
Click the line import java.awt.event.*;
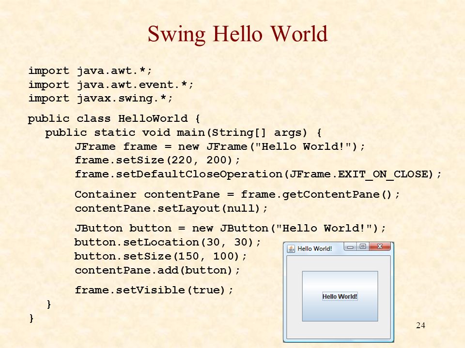(111, 85)
